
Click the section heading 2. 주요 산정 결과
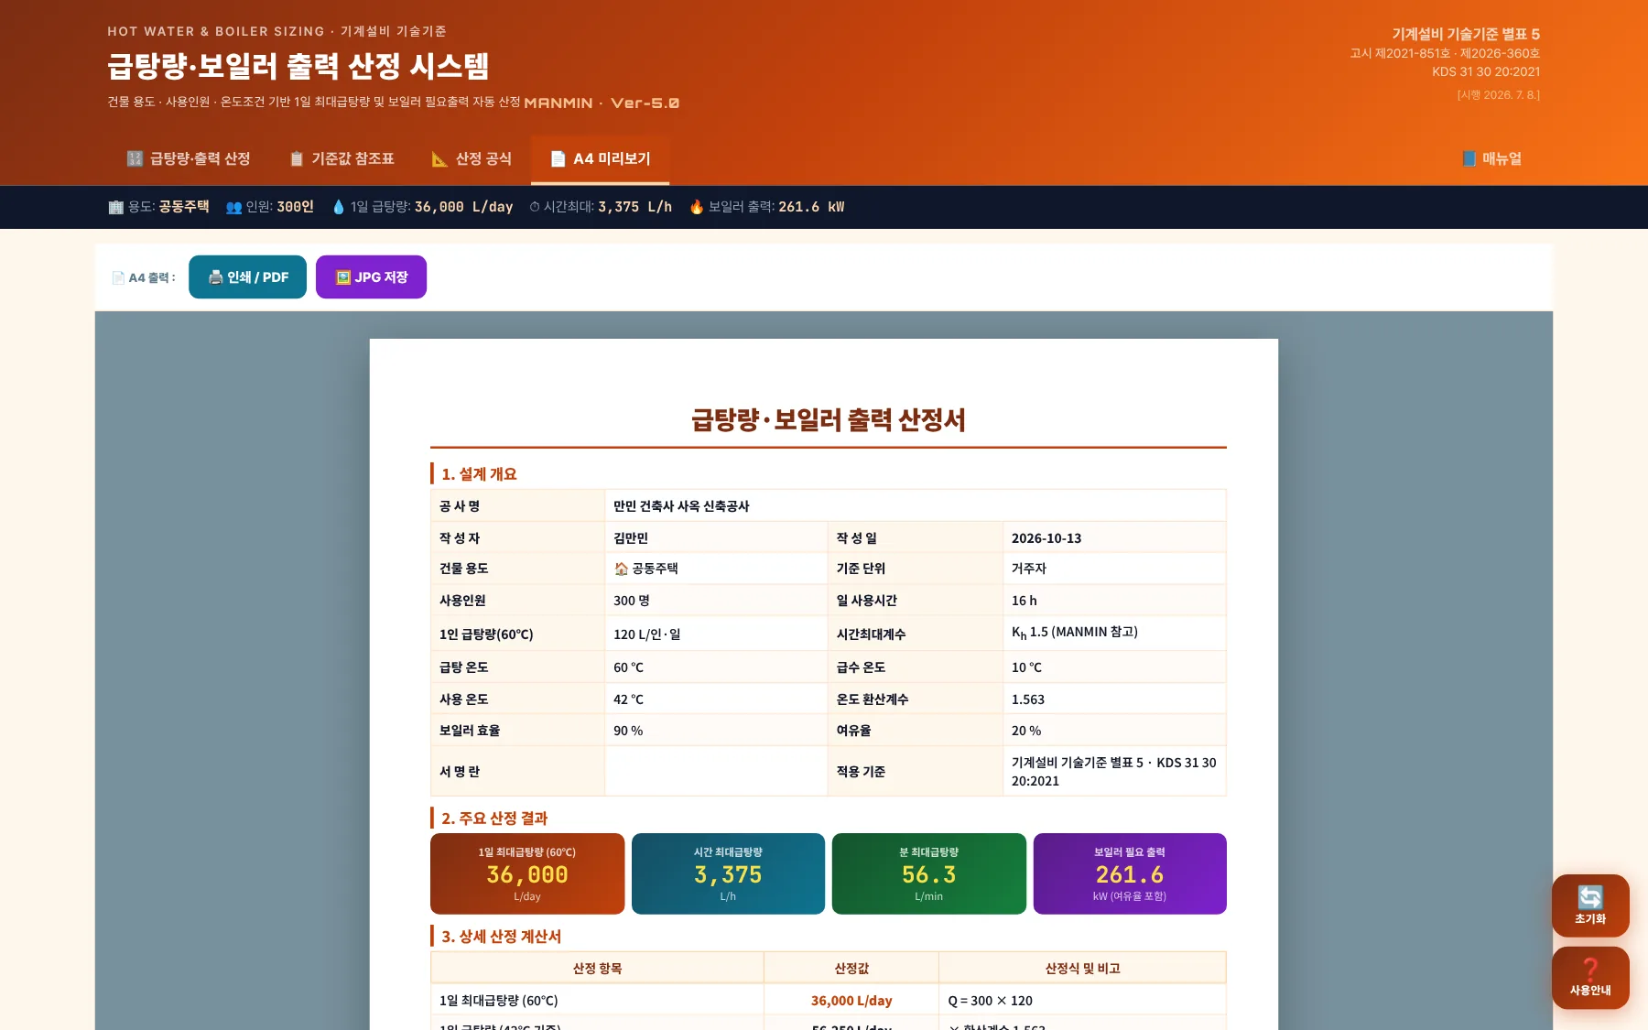coord(494,819)
